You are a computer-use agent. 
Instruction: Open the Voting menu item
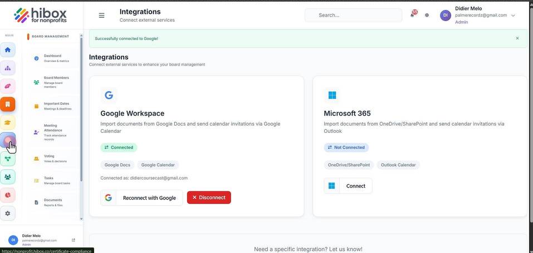click(x=53, y=158)
